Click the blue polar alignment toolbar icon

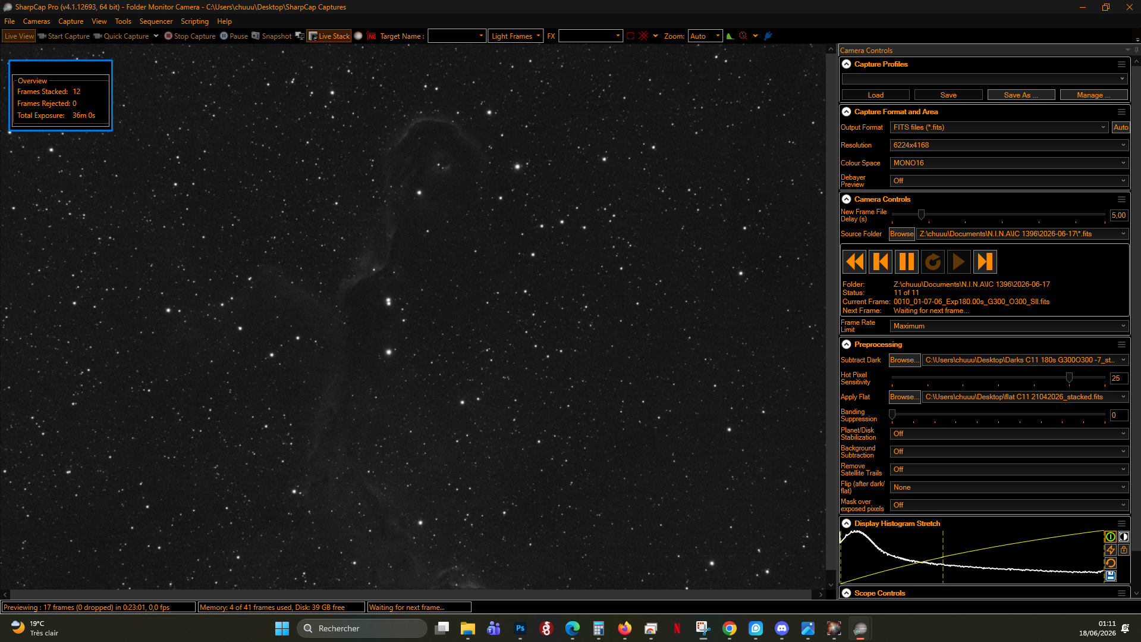coord(768,36)
